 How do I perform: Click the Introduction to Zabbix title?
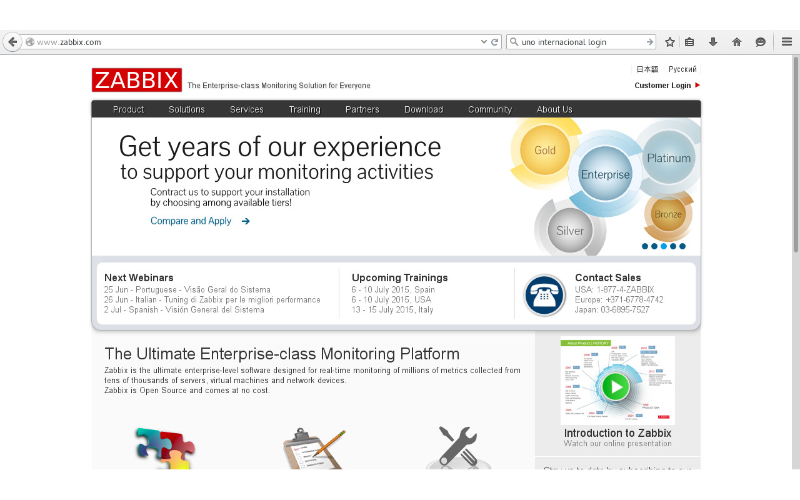pyautogui.click(x=617, y=433)
